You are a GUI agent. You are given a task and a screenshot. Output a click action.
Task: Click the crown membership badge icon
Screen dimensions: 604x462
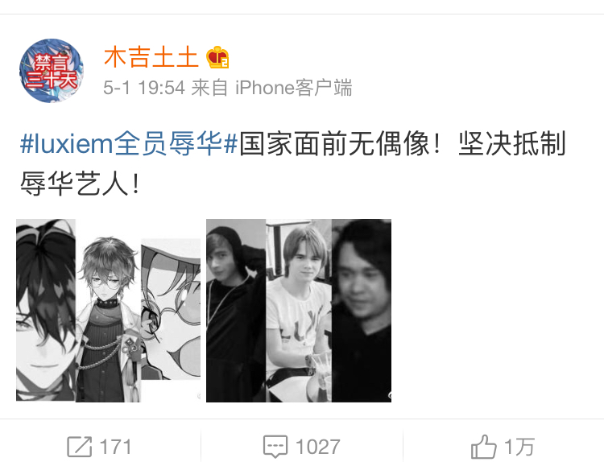tap(217, 58)
